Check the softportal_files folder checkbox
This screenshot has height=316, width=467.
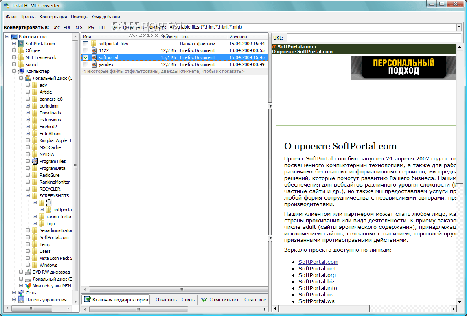[x=86, y=44]
